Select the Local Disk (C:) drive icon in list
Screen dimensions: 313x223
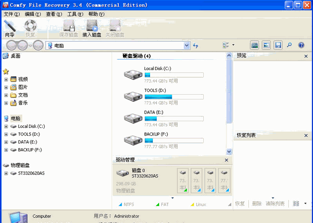[133, 75]
